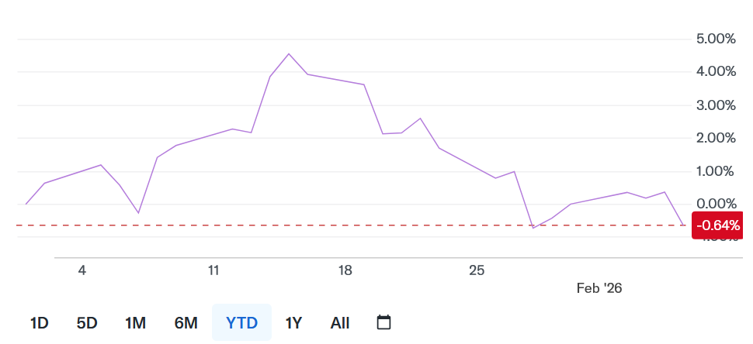Select the 6M time range
This screenshot has height=344, width=753.
(x=186, y=323)
